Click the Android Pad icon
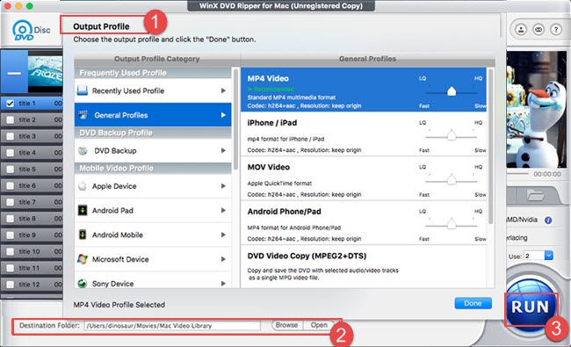Screen dimensions: 571x347 click(83, 211)
